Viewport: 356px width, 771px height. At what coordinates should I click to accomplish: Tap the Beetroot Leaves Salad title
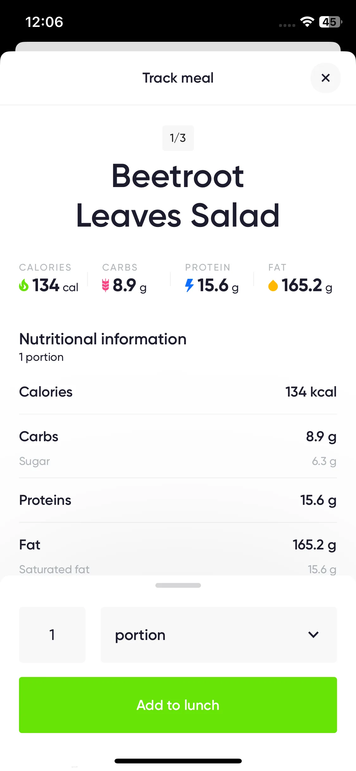click(178, 196)
